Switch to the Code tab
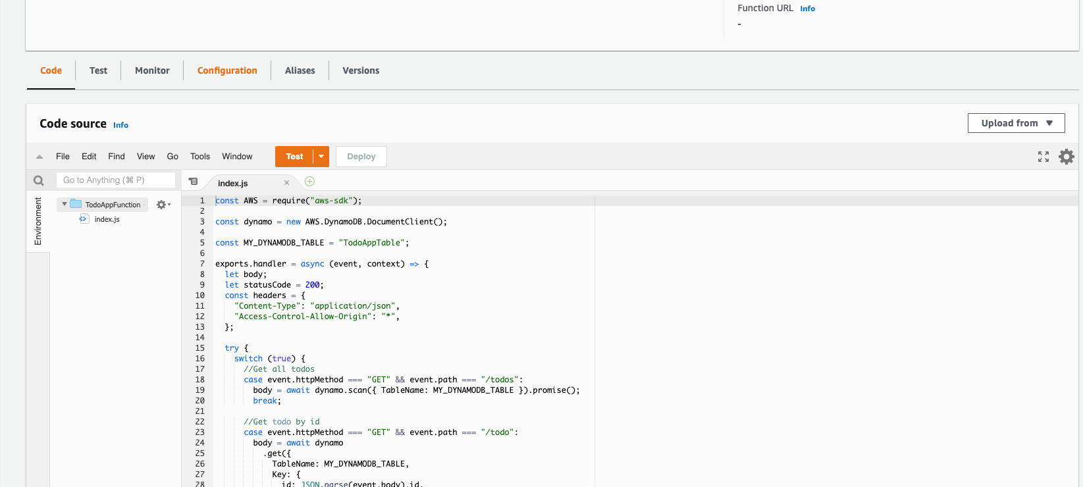This screenshot has height=487, width=1083. (x=51, y=70)
